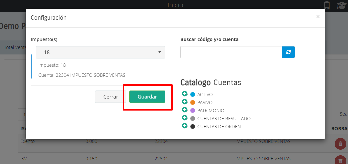The image size is (348, 164).
Task: Click the ISV cell in the table
Action: click(24, 159)
